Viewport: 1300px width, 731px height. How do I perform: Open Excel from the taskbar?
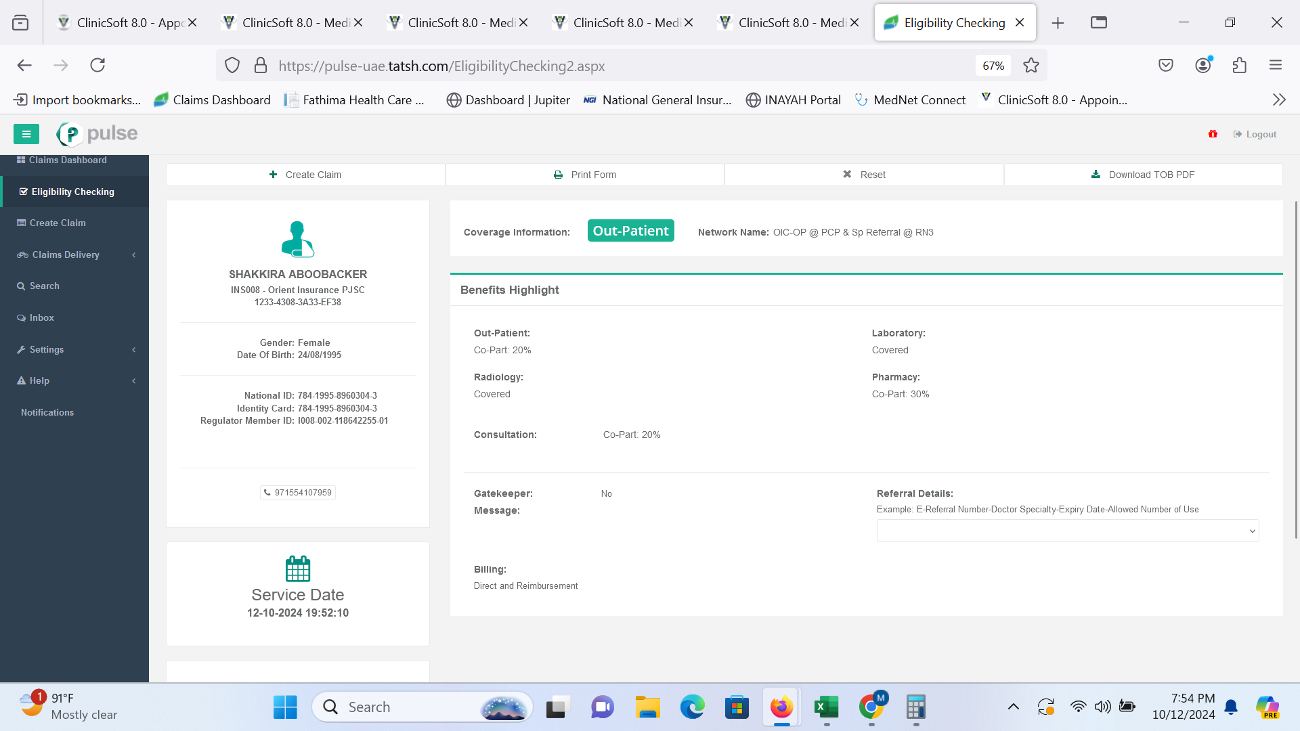point(826,707)
